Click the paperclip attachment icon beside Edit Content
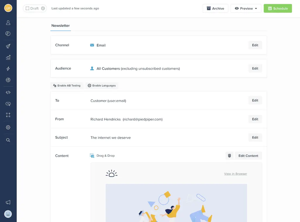The width and height of the screenshot is (300, 222). click(229, 156)
